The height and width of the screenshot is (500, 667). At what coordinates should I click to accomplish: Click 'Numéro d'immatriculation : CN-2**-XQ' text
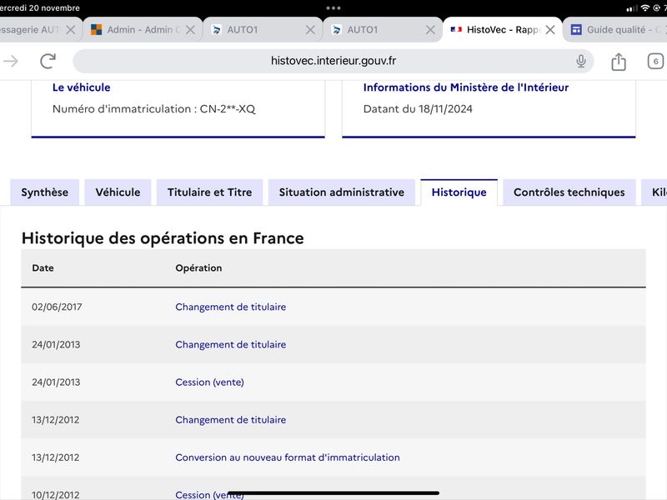pos(154,109)
